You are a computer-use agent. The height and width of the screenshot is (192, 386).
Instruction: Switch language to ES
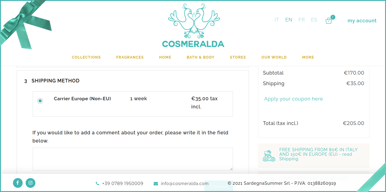coord(314,20)
